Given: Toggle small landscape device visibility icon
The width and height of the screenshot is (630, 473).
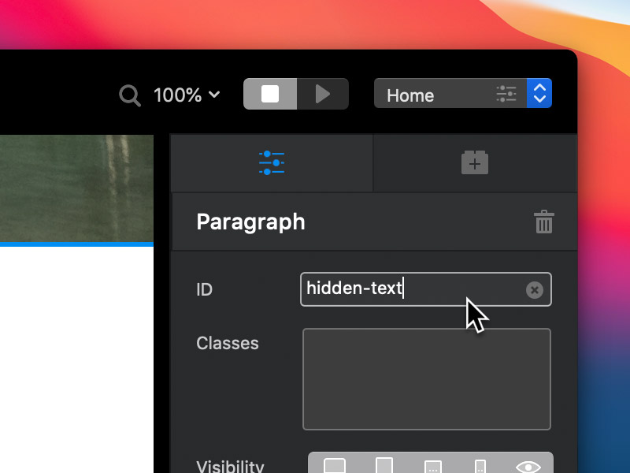Looking at the screenshot, I should 432,467.
